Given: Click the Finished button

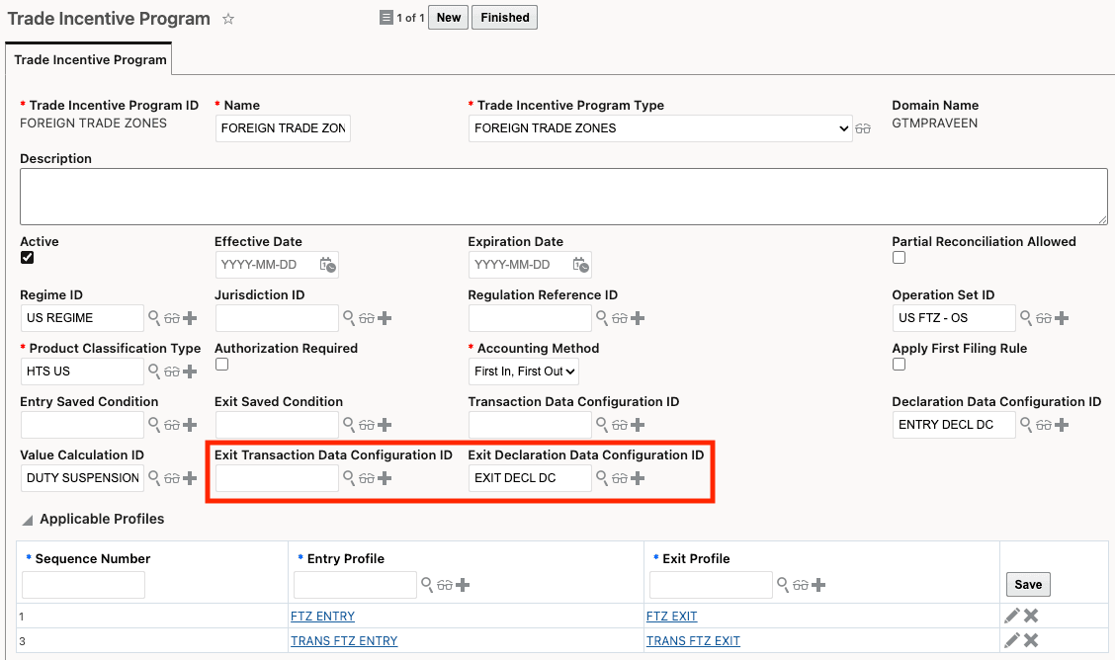Looking at the screenshot, I should (504, 17).
